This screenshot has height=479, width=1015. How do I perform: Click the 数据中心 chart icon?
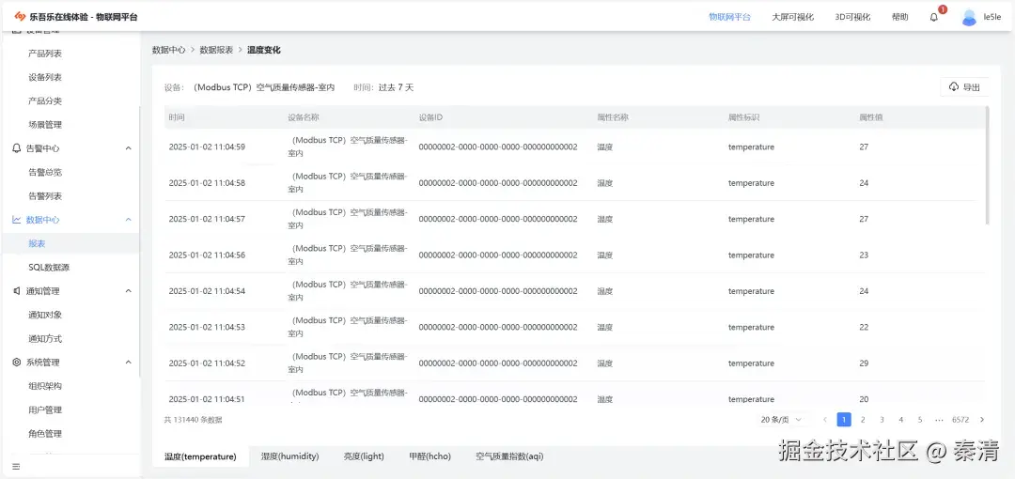pos(17,220)
